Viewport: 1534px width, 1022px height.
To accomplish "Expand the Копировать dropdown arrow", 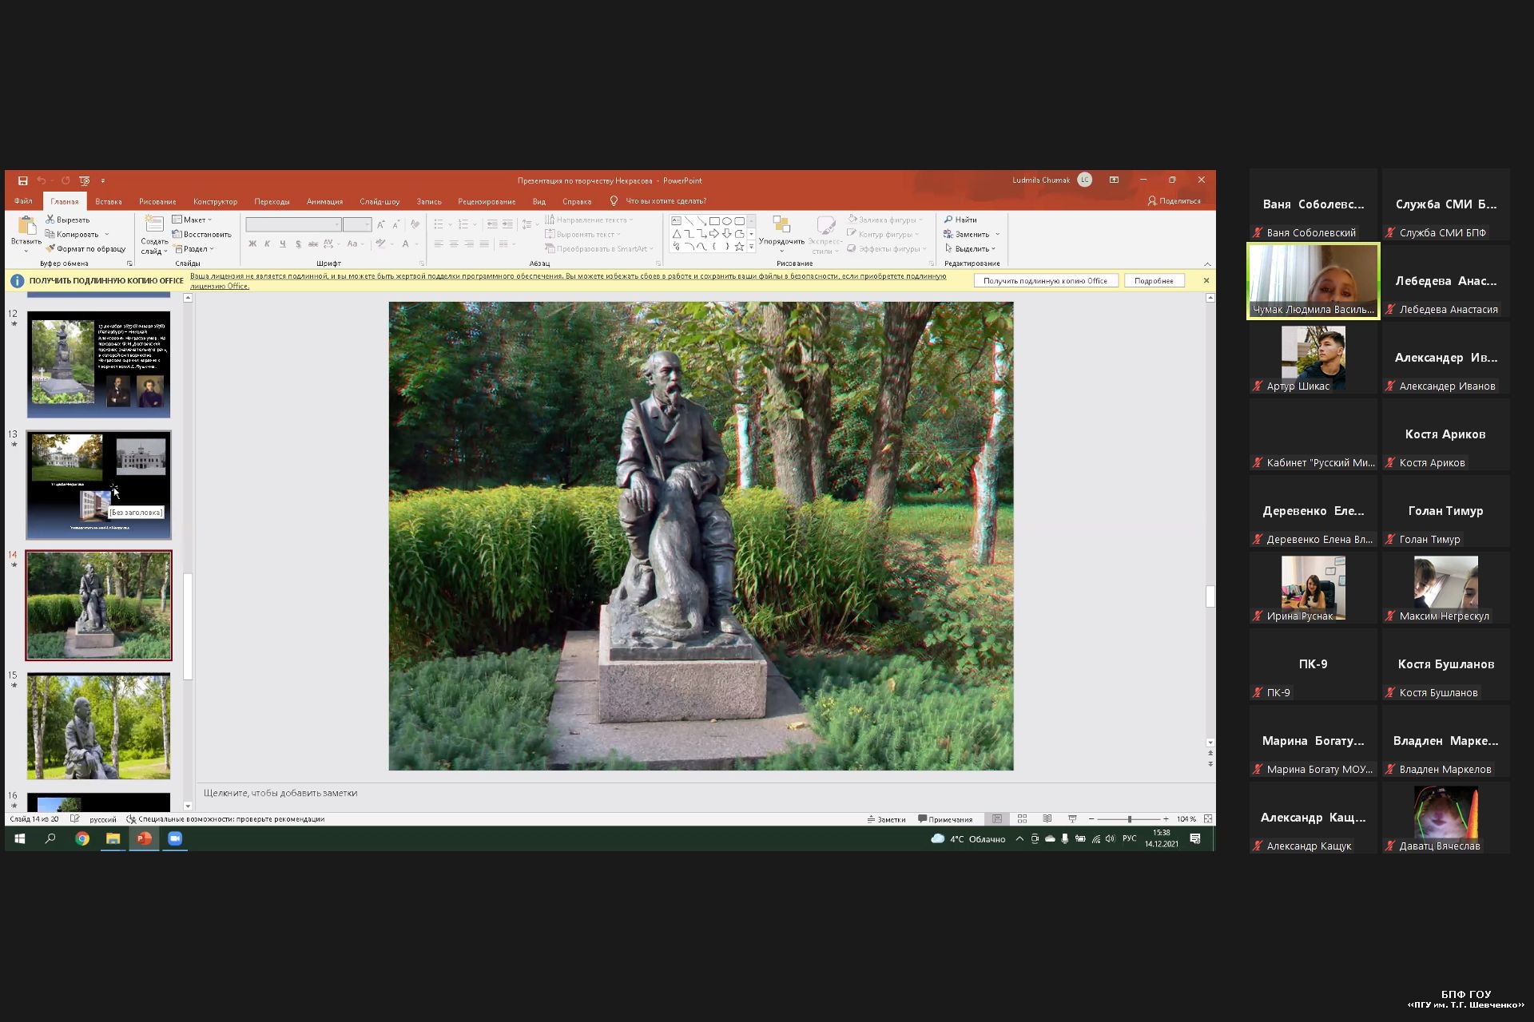I will coord(106,235).
